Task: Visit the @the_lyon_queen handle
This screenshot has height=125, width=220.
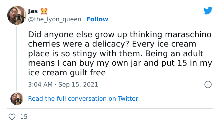Action: (x=54, y=19)
